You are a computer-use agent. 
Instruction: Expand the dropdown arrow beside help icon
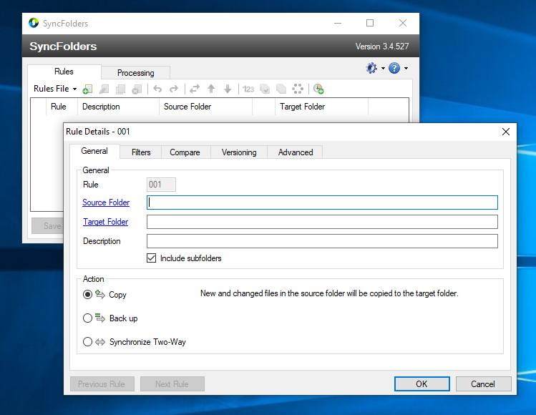coord(406,69)
